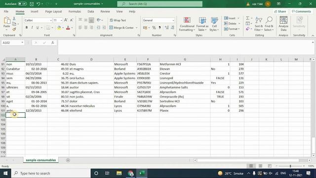The width and height of the screenshot is (316, 178).
Task: Switch to the Insert tab
Action: click(35, 11)
